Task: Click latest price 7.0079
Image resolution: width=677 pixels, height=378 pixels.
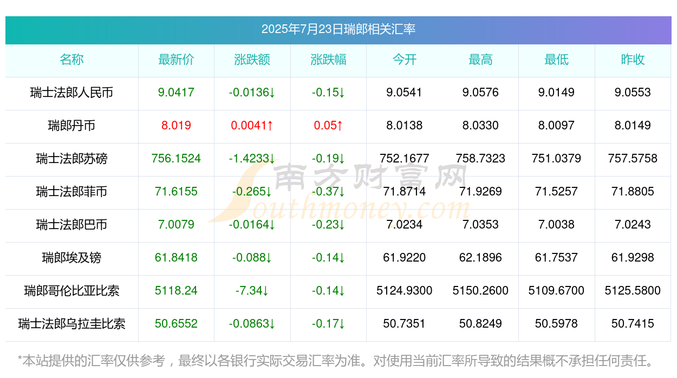Action: 176,225
